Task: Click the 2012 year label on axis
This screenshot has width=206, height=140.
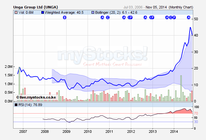Action: coord(131,132)
